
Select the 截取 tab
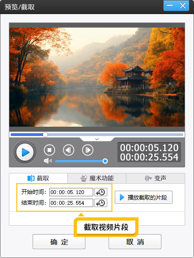38,178
